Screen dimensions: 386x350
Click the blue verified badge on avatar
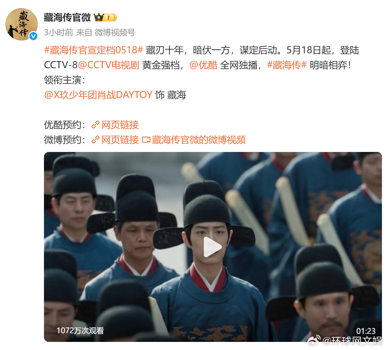coord(33,36)
